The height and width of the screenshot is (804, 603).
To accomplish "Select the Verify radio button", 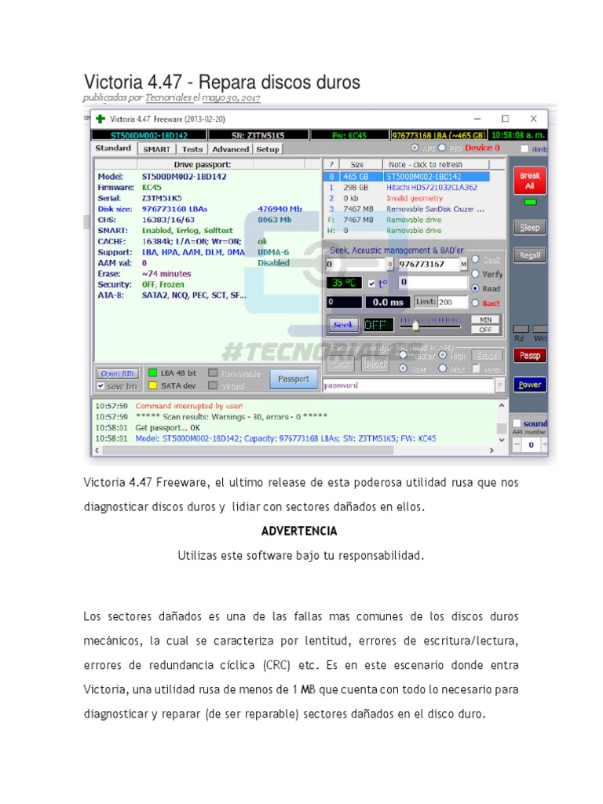I will point(475,274).
